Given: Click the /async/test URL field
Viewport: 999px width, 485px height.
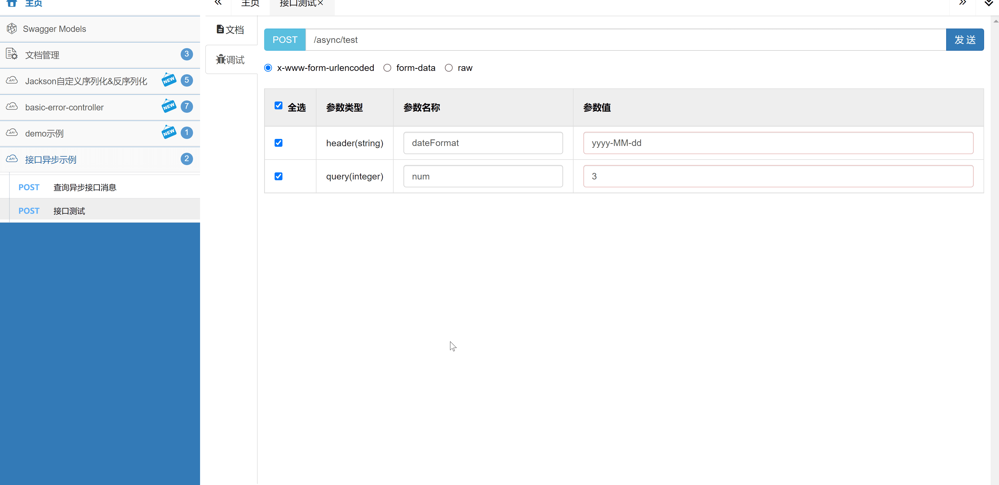Looking at the screenshot, I should (626, 40).
